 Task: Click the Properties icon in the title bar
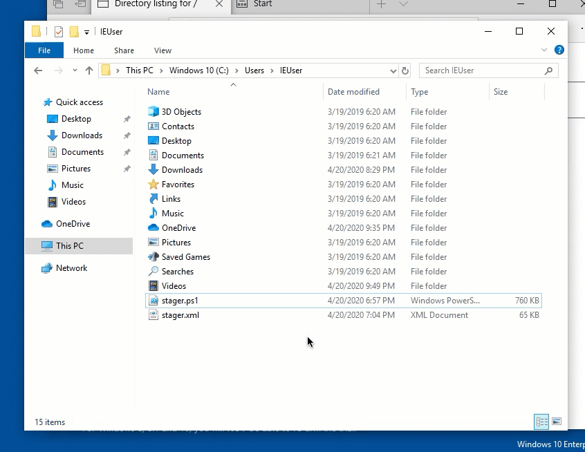tap(59, 32)
